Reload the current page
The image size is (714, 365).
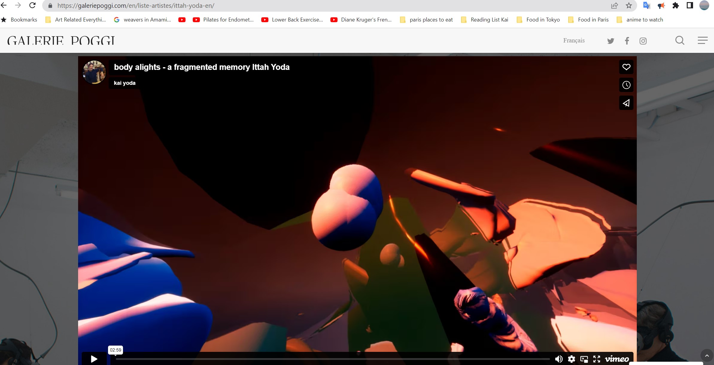coord(32,5)
